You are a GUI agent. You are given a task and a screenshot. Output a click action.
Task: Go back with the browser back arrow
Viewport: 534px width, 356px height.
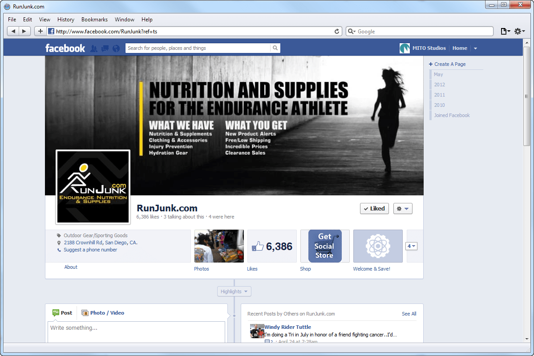[13, 31]
